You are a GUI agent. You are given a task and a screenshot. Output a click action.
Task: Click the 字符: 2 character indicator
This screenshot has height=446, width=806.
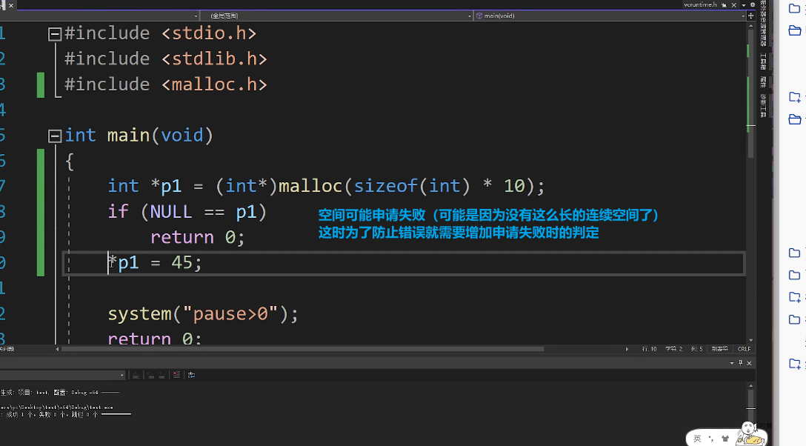(x=673, y=349)
